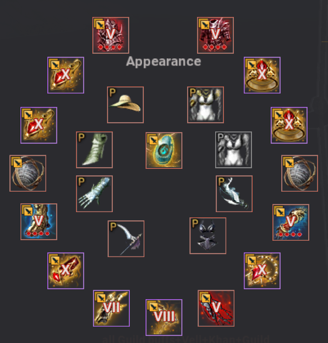This screenshot has height=343, width=328.
Task: Select the VIII enhanced golden weapon
Action: [164, 317]
